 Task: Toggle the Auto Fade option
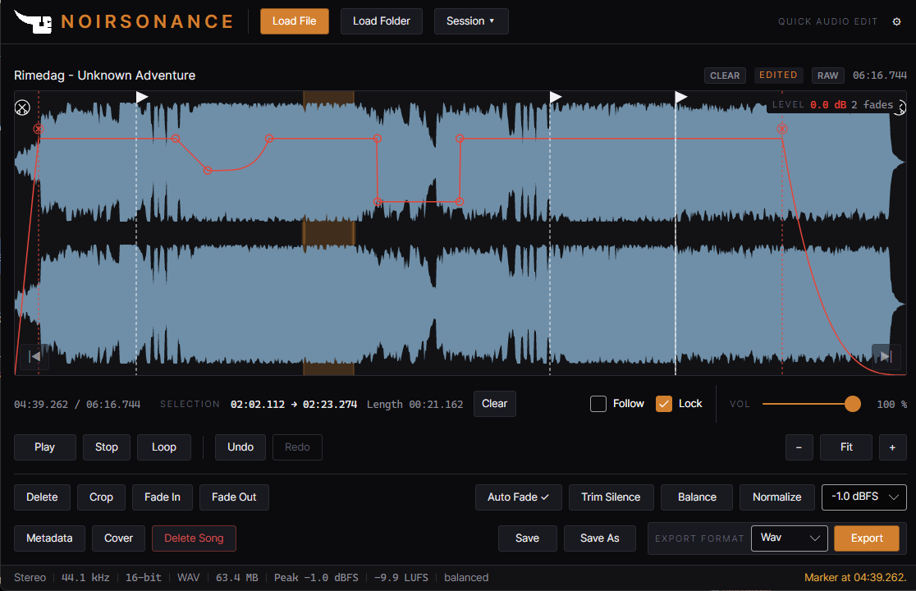pyautogui.click(x=518, y=497)
